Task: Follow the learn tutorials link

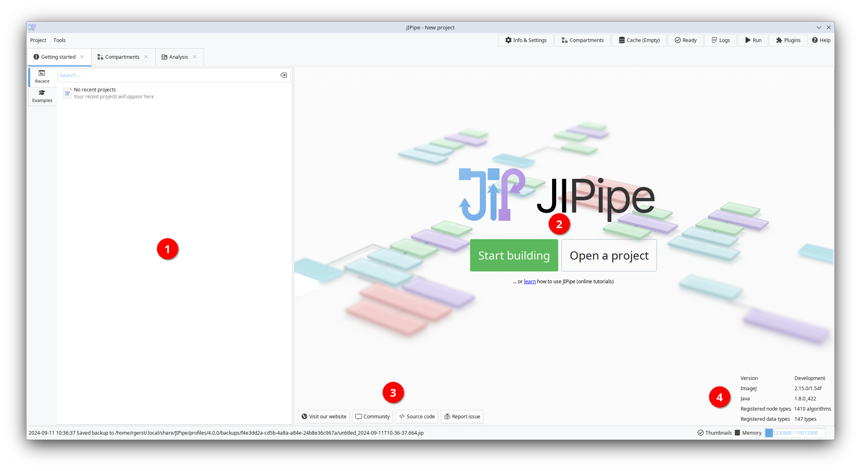Action: [530, 281]
